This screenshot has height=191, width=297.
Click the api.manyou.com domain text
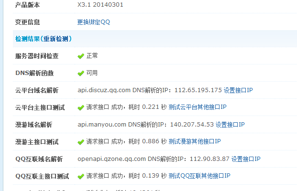[102, 125]
